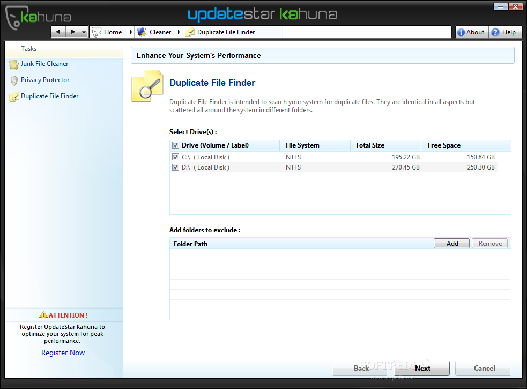Go to Home in breadcrumb bar
Screen dimensions: 527x389
click(x=113, y=32)
